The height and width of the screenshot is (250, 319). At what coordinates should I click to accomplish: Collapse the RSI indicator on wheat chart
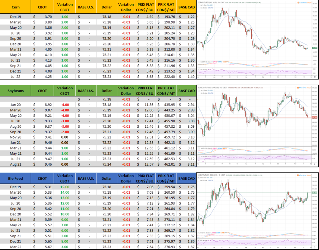click(x=198, y=240)
